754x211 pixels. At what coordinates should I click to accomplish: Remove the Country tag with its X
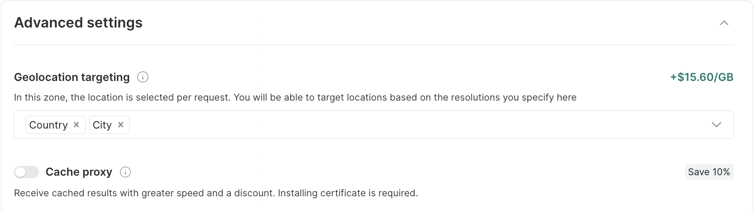click(x=76, y=125)
